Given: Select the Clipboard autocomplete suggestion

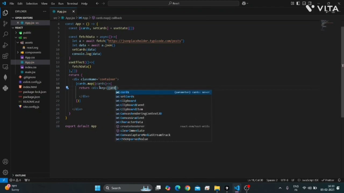Looking at the screenshot, I should tap(164, 101).
